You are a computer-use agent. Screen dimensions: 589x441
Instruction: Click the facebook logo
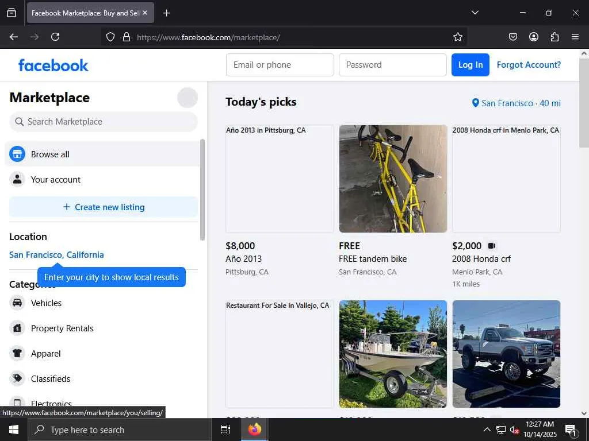53,65
